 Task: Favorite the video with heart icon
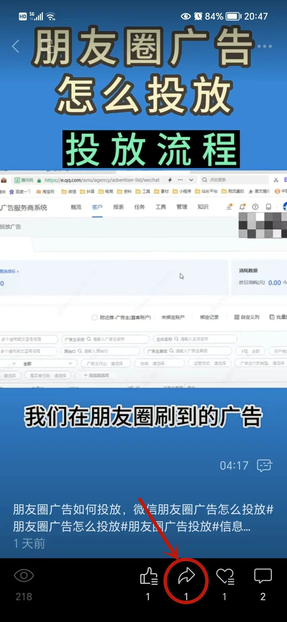point(225,576)
